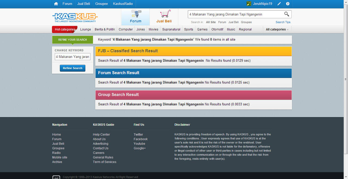The width and height of the screenshot is (348, 179).
Task: Open the Regional category menu
Action: point(245,30)
